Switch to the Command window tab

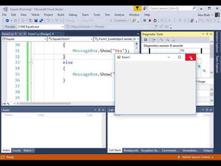click(x=169, y=150)
